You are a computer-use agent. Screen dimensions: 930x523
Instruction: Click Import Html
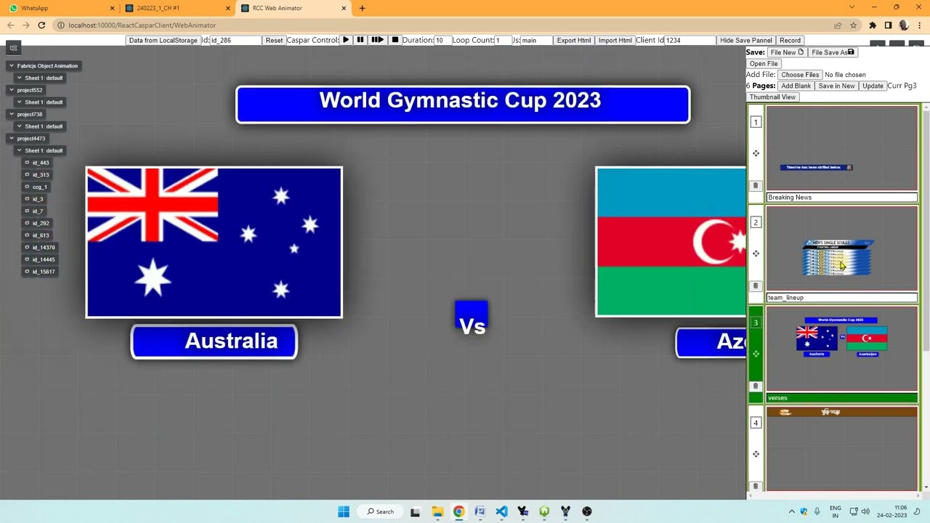click(615, 40)
